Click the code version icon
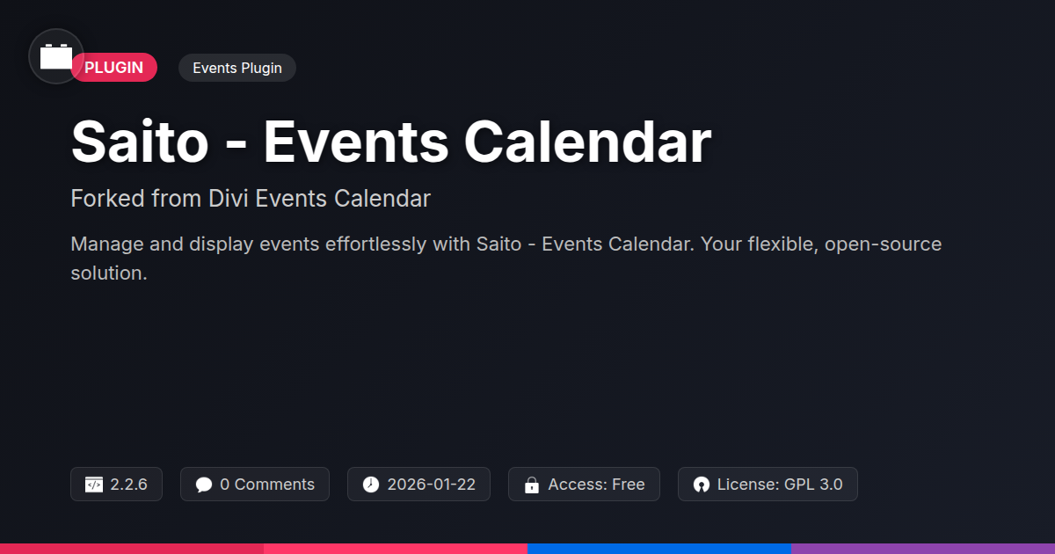Screen dimensions: 1055x554 tap(94, 485)
